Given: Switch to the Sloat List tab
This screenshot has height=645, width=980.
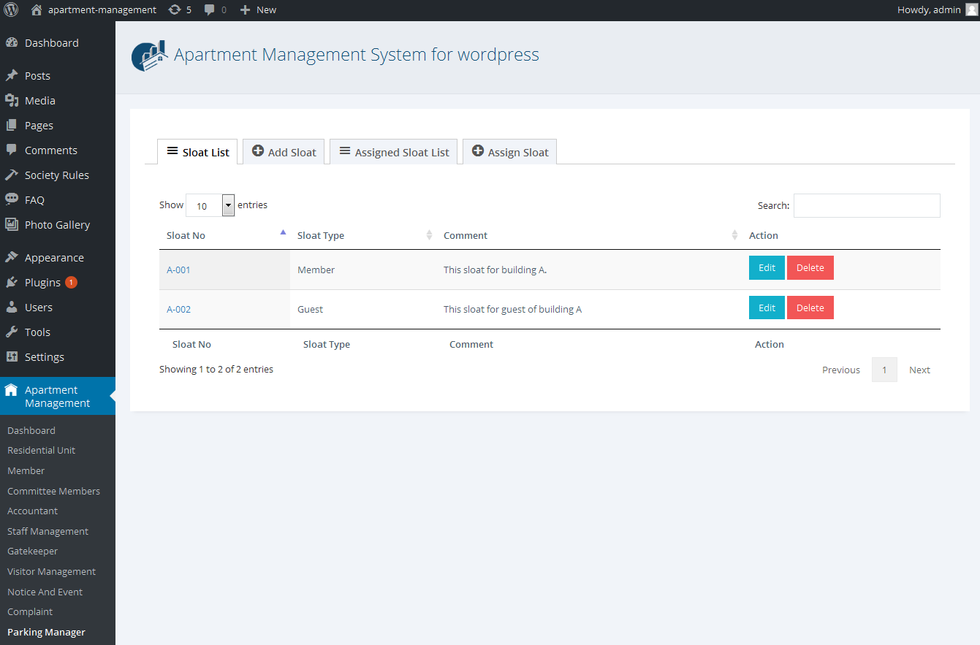Looking at the screenshot, I should (197, 152).
